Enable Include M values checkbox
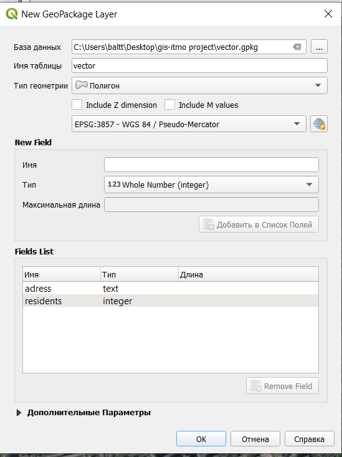Screen dimensions: 342x457 (169, 105)
